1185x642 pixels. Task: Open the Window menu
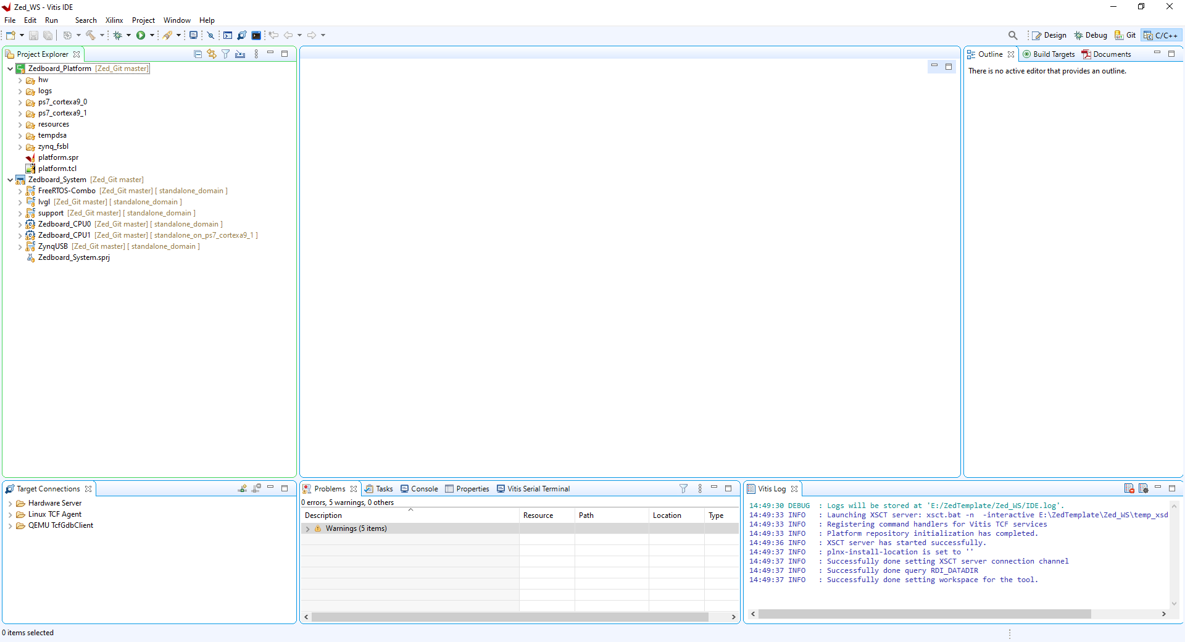point(177,20)
